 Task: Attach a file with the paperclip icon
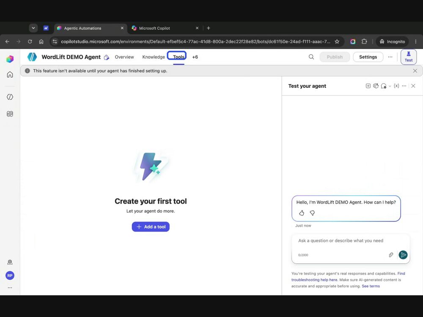tap(391, 255)
